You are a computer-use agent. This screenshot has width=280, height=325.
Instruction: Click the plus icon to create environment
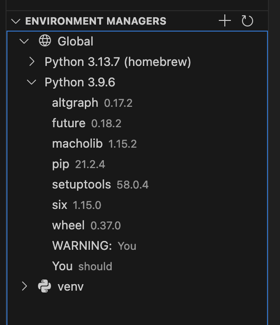pyautogui.click(x=225, y=21)
